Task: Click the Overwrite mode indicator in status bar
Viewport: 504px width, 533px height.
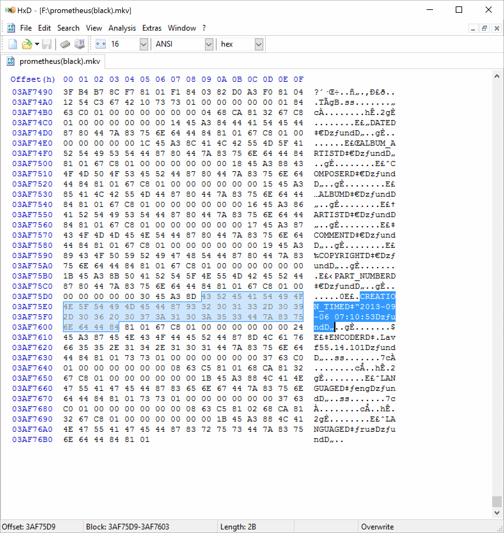Action: [x=377, y=527]
